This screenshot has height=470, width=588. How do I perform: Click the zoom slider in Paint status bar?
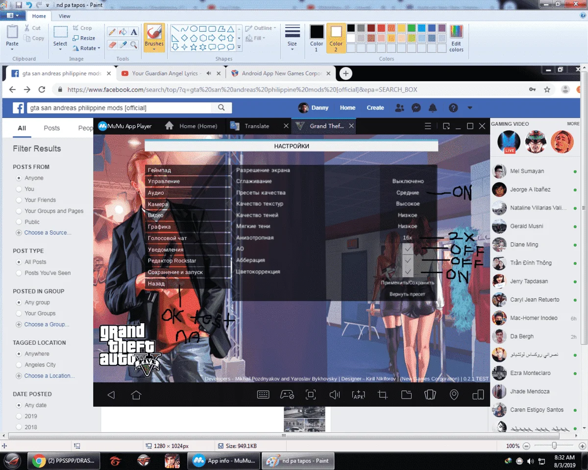coord(554,446)
